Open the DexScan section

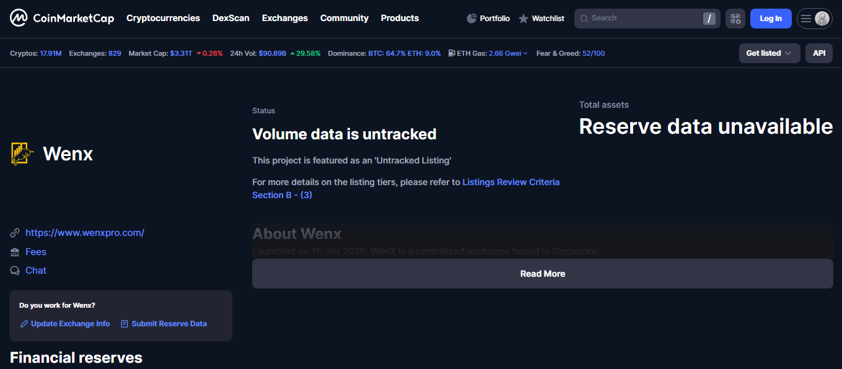(230, 18)
